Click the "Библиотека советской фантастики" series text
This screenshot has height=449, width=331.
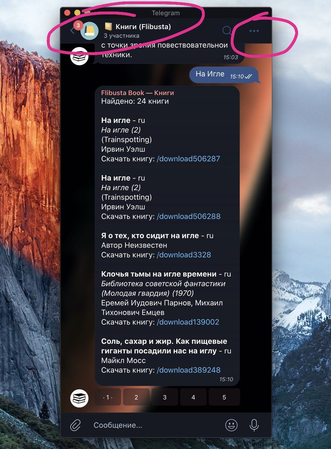coord(163,283)
